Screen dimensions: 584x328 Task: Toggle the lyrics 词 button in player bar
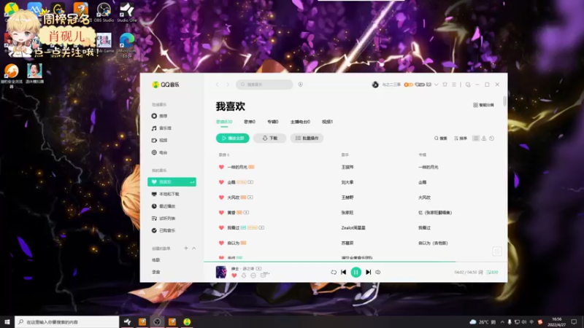click(480, 272)
